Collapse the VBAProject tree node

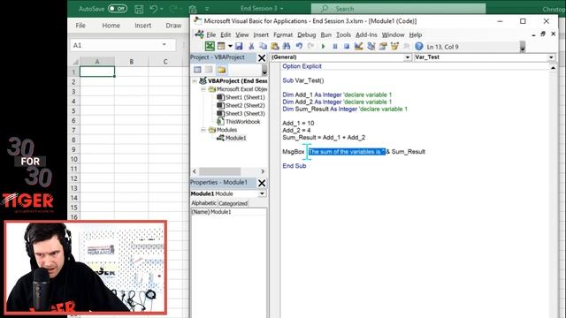[x=195, y=81]
